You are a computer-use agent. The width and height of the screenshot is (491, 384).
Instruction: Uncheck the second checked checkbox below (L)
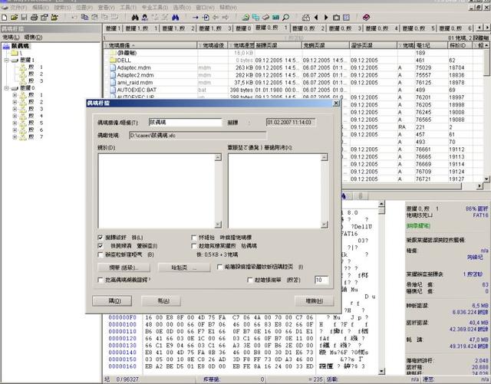[101, 246]
